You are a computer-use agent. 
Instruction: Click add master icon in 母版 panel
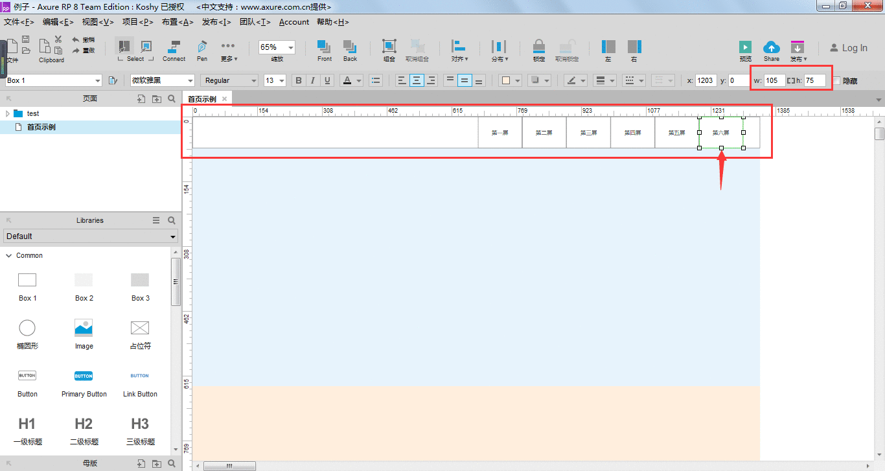[x=141, y=464]
